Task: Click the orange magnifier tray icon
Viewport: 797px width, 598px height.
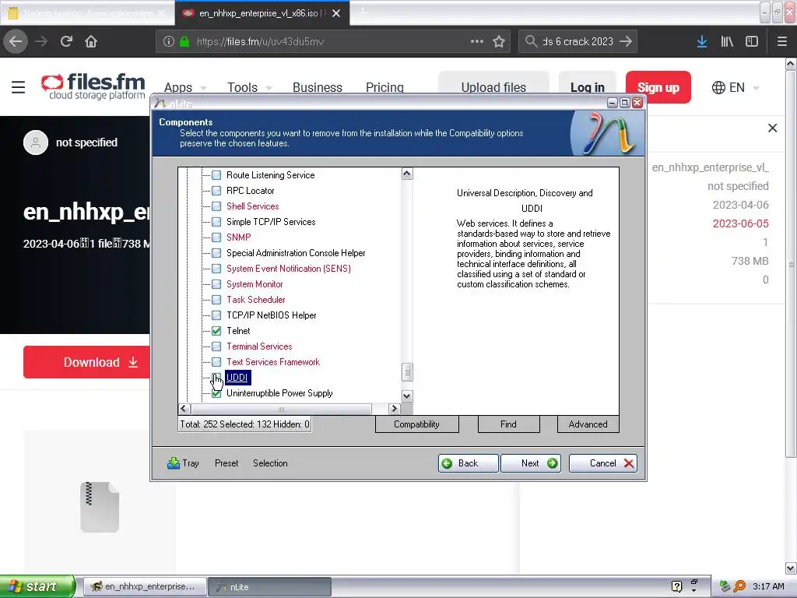Action: (x=739, y=586)
